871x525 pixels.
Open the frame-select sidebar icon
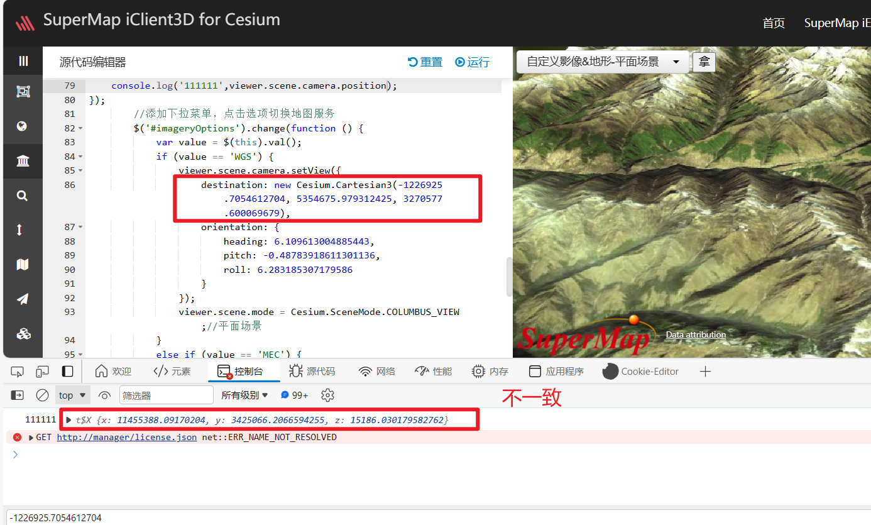(23, 92)
